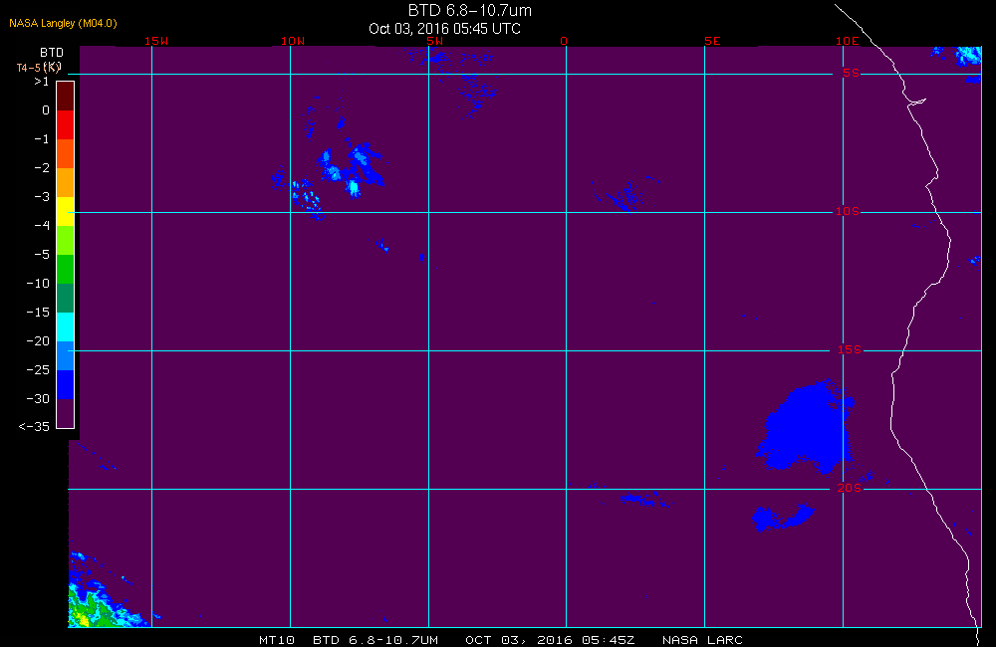Select the dark blue colorbar segment near -30
The image size is (996, 647).
coord(66,385)
